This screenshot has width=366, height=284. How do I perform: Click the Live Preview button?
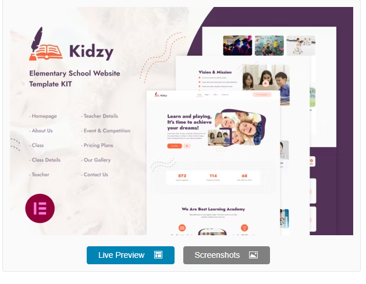(x=130, y=255)
